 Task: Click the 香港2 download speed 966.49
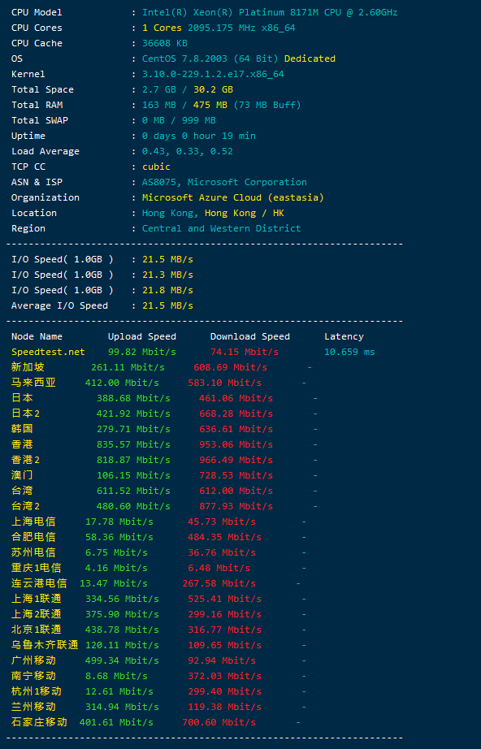[x=236, y=460]
